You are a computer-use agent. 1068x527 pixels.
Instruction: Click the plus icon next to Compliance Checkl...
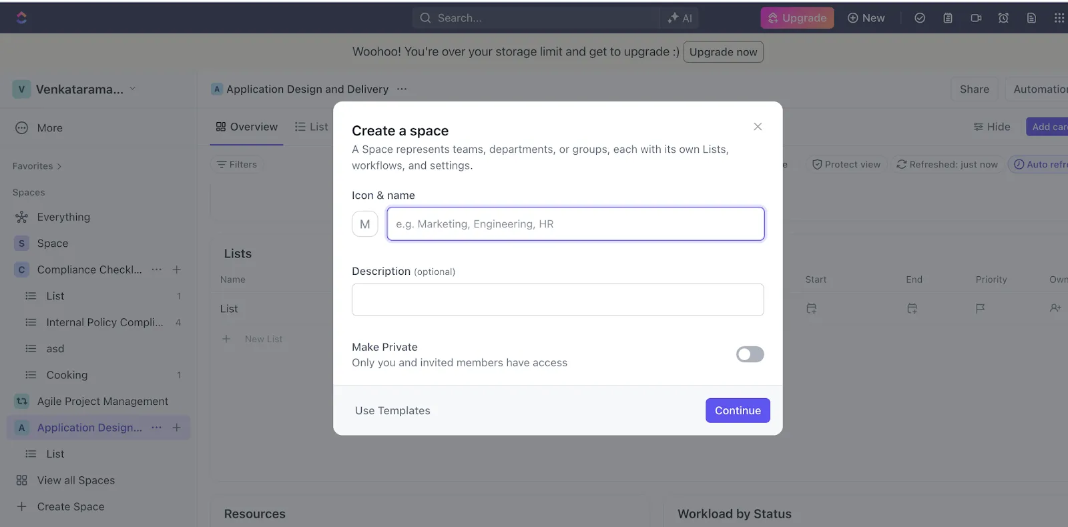(x=177, y=270)
